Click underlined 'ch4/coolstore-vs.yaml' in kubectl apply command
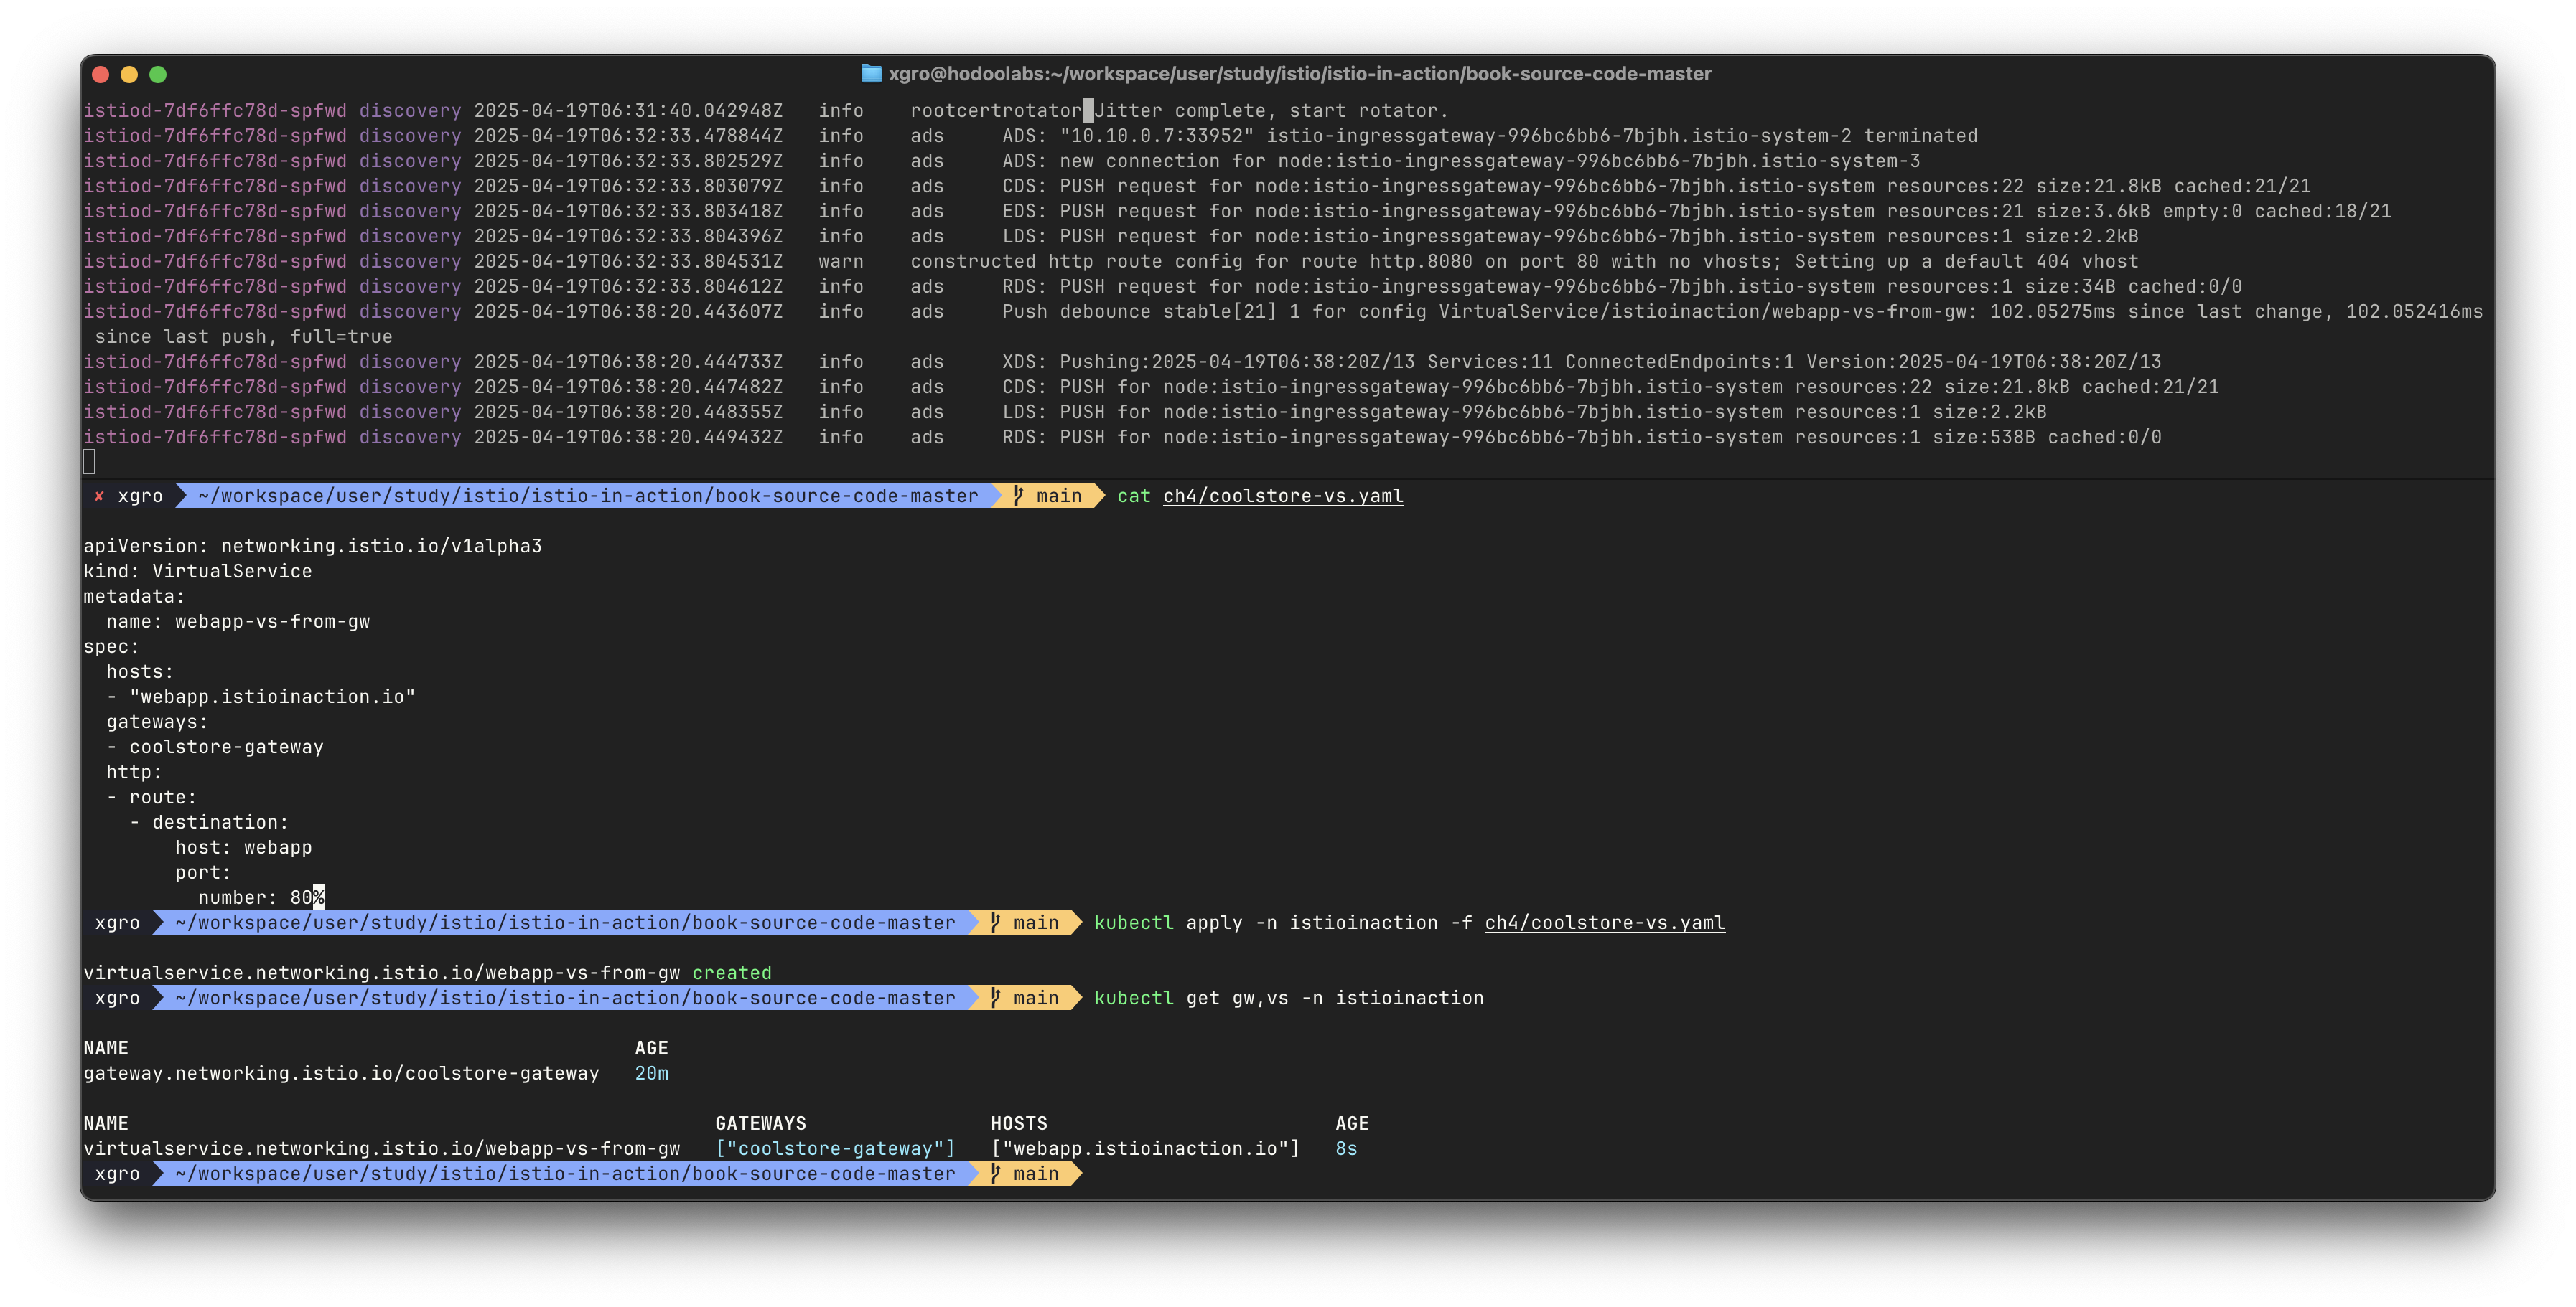The height and width of the screenshot is (1307, 2576). pos(1604,923)
